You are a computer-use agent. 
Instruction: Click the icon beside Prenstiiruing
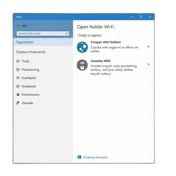[x=18, y=69]
